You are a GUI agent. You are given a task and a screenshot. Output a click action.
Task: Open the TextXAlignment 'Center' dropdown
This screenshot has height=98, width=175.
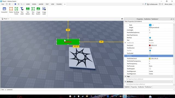point(161,71)
